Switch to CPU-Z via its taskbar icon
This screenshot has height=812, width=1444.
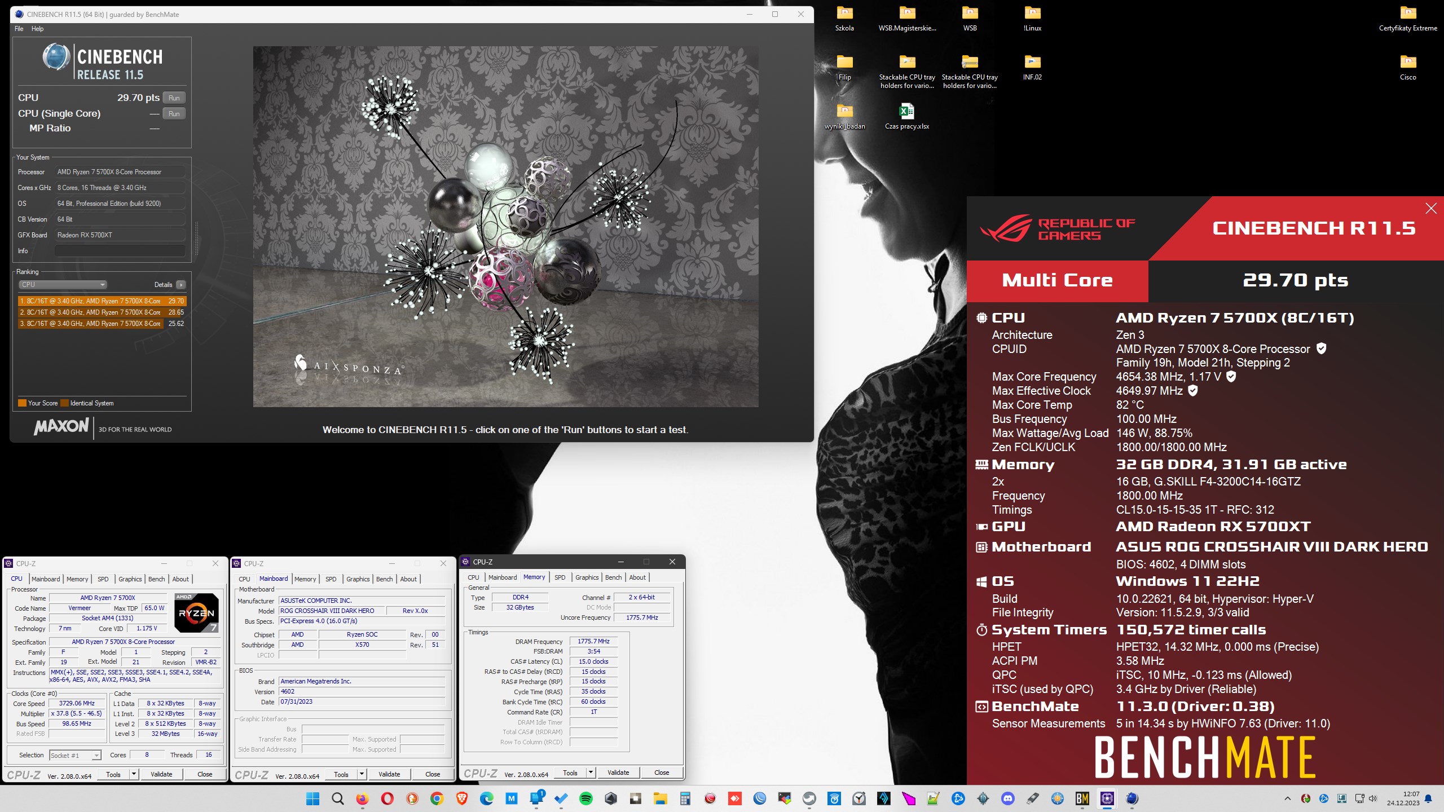[1107, 798]
